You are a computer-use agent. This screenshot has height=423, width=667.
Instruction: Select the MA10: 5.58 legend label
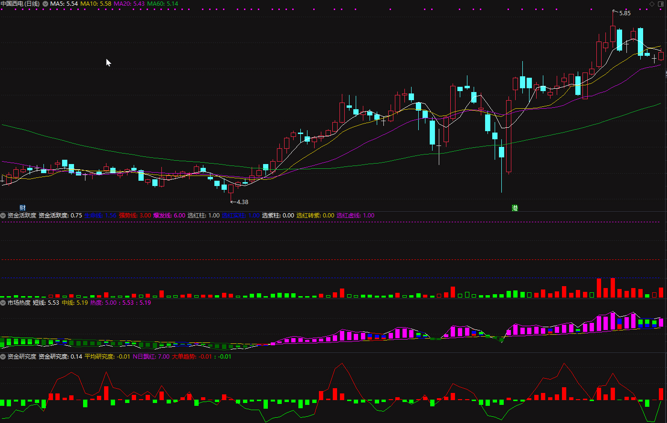(x=96, y=3)
